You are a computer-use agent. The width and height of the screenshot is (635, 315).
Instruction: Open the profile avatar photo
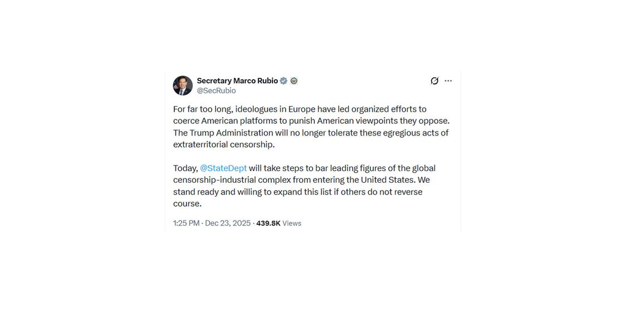[183, 86]
